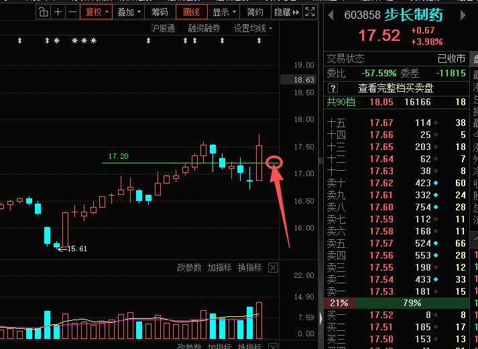The image size is (478, 349).
Task: Click the left panel collapse arrow
Action: click(x=321, y=319)
